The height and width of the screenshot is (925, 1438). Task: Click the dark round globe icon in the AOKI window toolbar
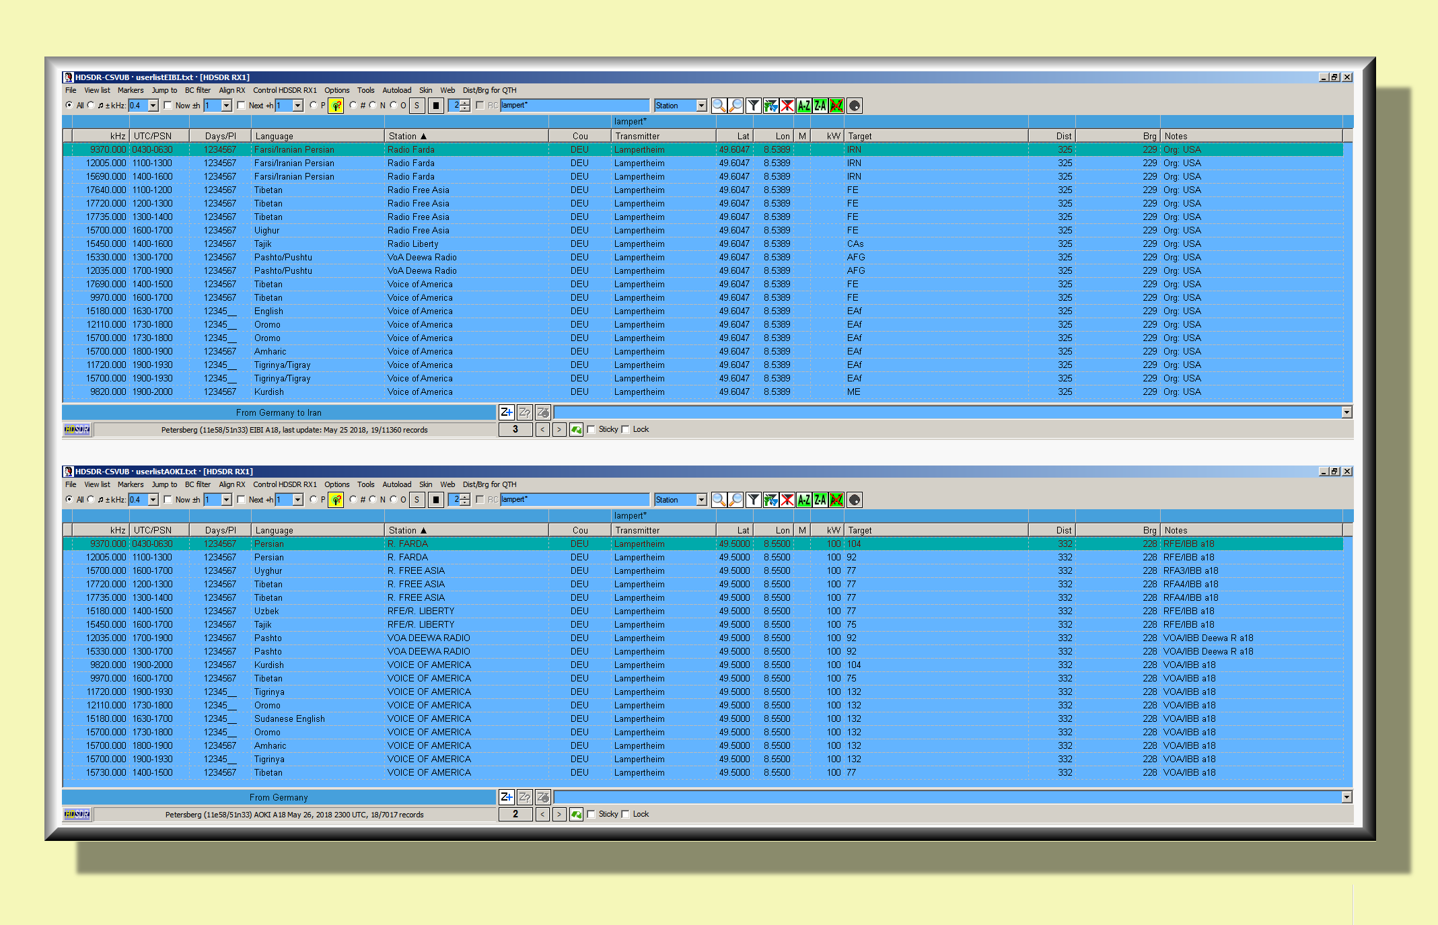click(855, 500)
